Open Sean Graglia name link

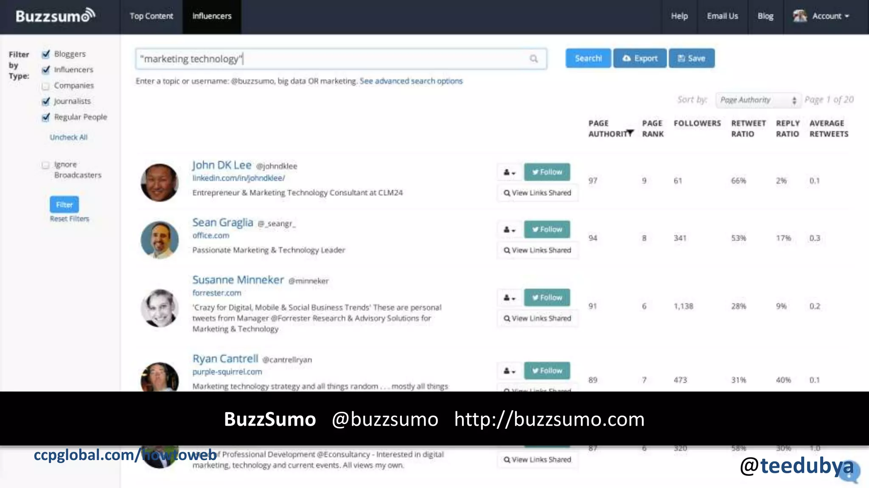(x=223, y=222)
